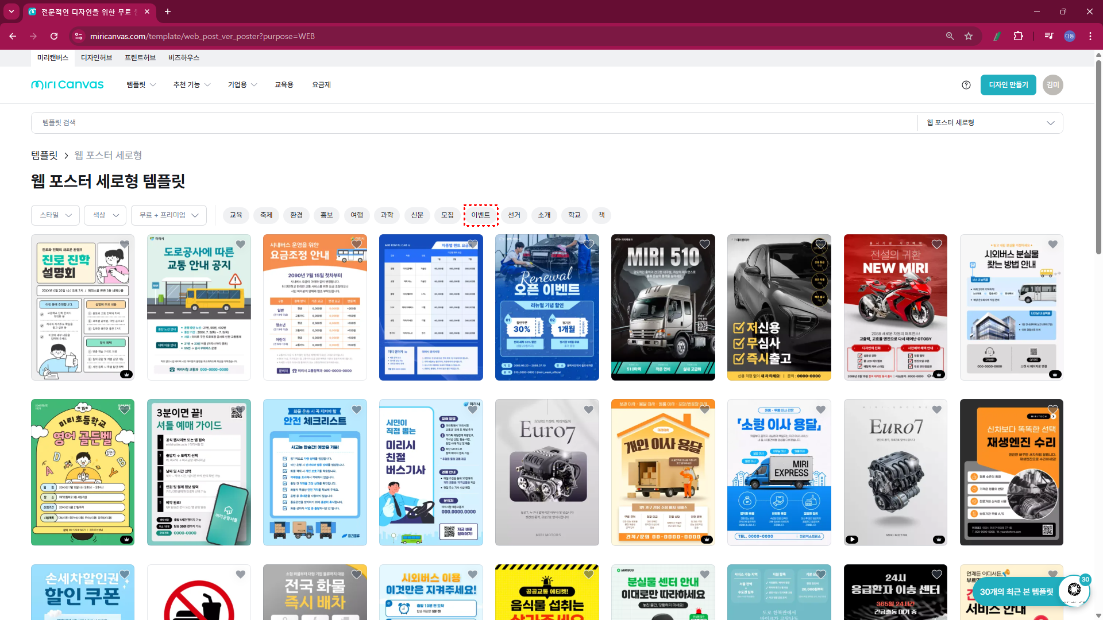The height and width of the screenshot is (620, 1103).
Task: Expand the 템플릿 navigation menu
Action: [x=141, y=85]
